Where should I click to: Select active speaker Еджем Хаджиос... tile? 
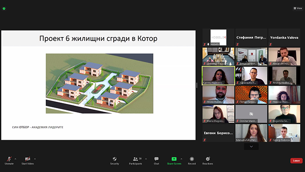(218, 76)
